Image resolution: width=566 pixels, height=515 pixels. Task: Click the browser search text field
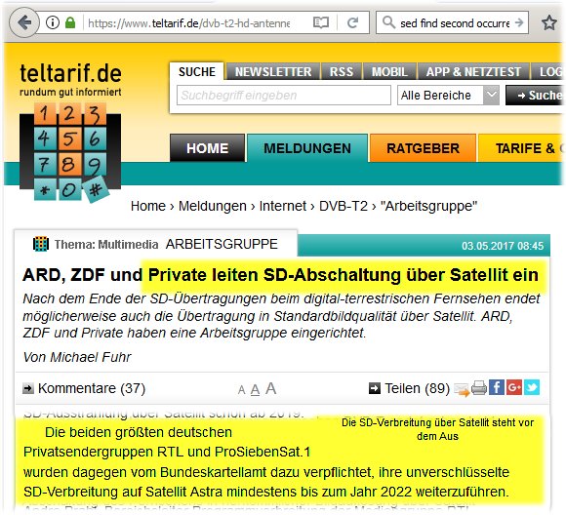pos(455,23)
